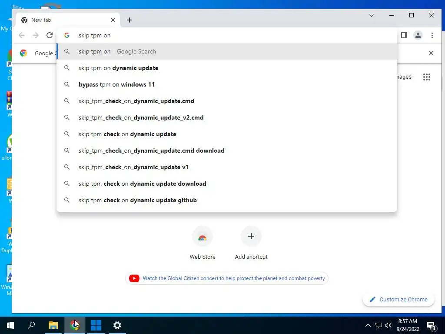Open a new tab with plus button
The image size is (445, 334).
coord(130,20)
